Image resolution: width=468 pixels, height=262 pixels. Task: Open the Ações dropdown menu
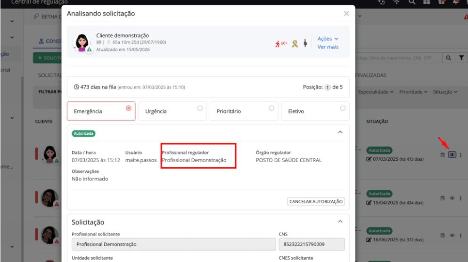[328, 39]
